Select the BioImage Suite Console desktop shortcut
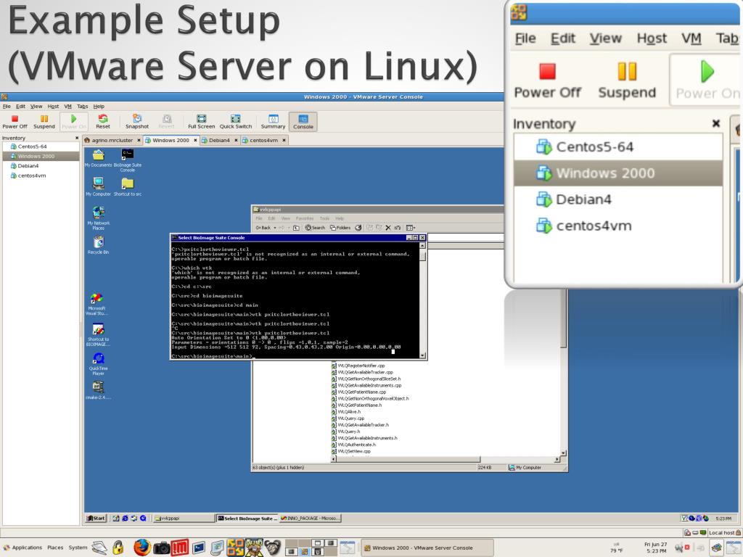Viewport: 743px width, 557px height. click(x=128, y=160)
